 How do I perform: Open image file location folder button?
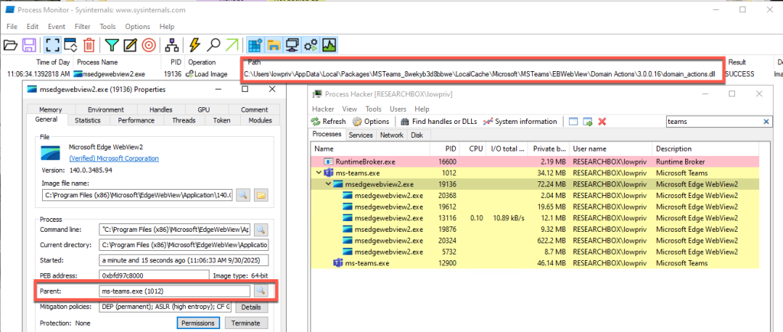pos(262,195)
